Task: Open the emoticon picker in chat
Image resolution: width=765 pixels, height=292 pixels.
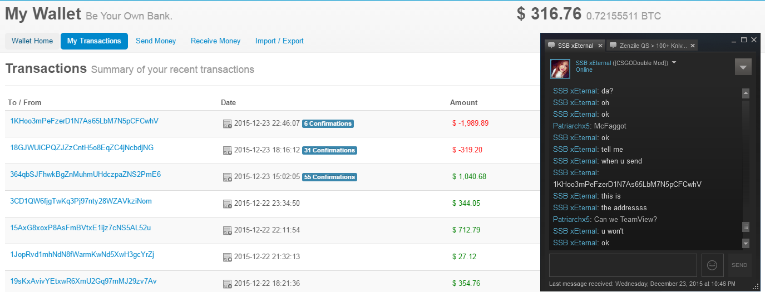Action: 712,265
